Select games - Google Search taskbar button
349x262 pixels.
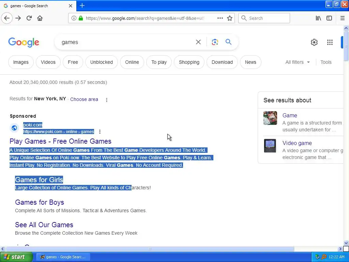pos(63,257)
